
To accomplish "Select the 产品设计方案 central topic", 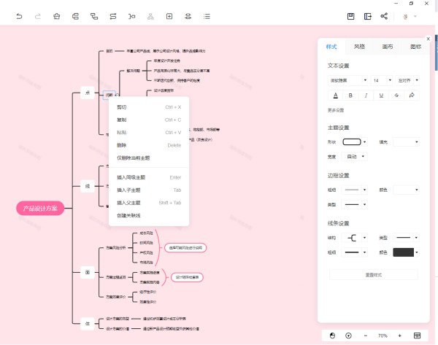I will 40,208.
